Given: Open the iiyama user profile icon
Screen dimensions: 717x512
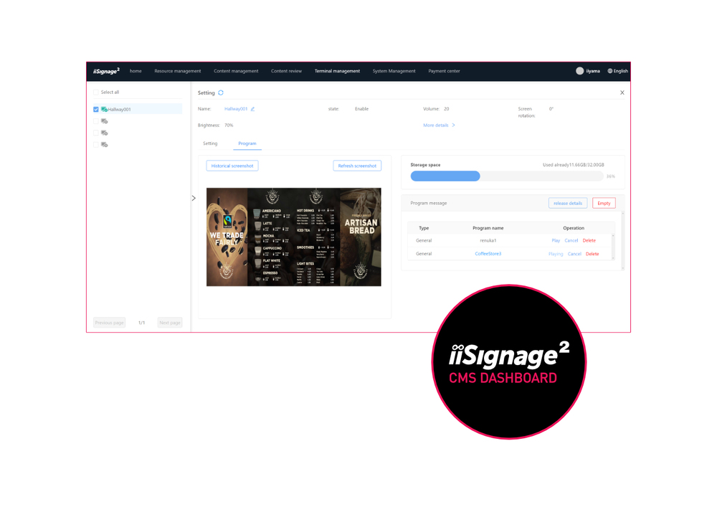Looking at the screenshot, I should point(581,71).
